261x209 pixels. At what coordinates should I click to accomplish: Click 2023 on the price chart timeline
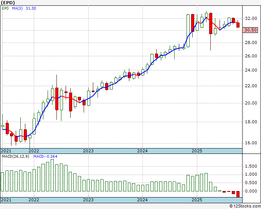pos(88,151)
